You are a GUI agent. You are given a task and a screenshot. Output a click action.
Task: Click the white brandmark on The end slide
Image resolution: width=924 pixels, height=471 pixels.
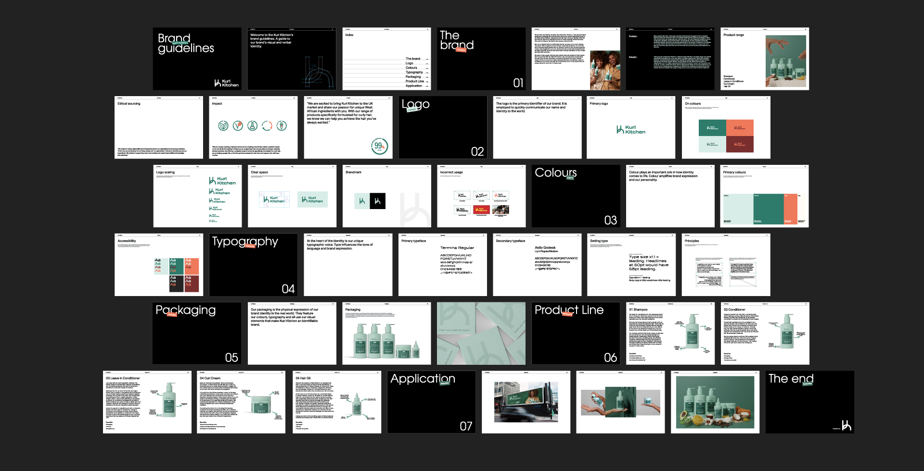tap(847, 425)
